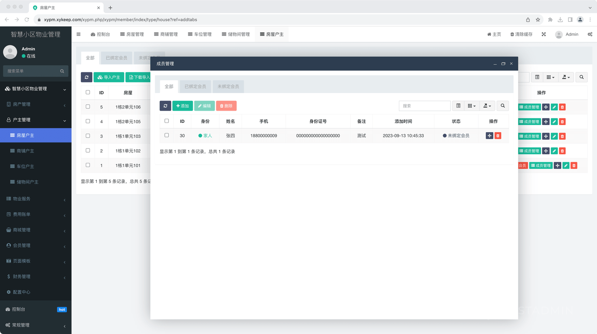Enter fullscreen with the expand icon in header
This screenshot has width=597, height=334.
coord(544,34)
